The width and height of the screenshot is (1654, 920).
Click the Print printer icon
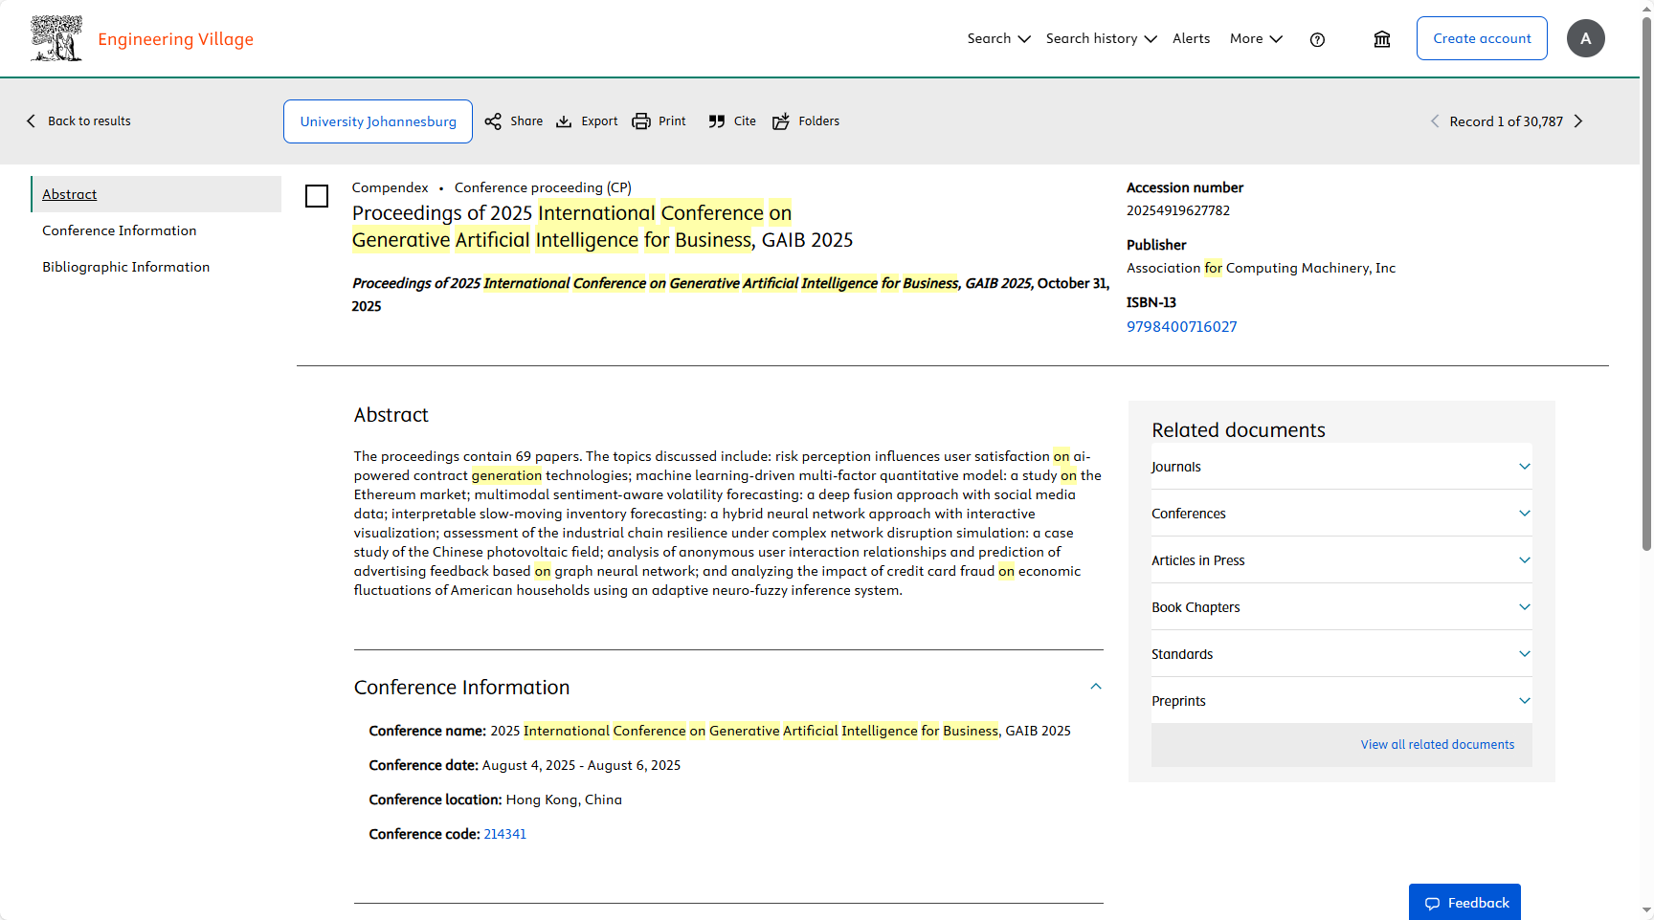(641, 121)
